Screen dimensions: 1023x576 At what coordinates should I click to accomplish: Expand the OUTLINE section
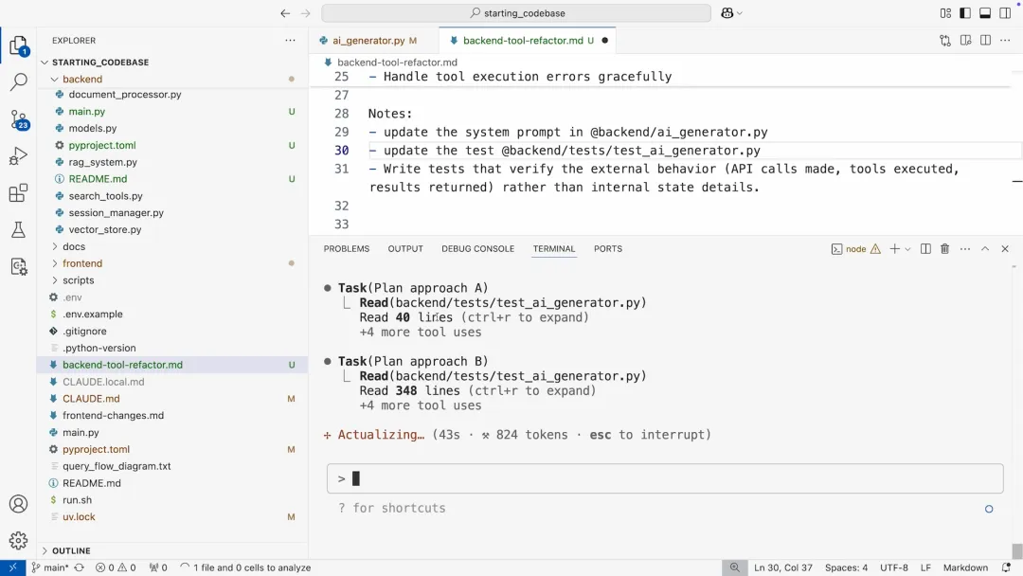(71, 550)
